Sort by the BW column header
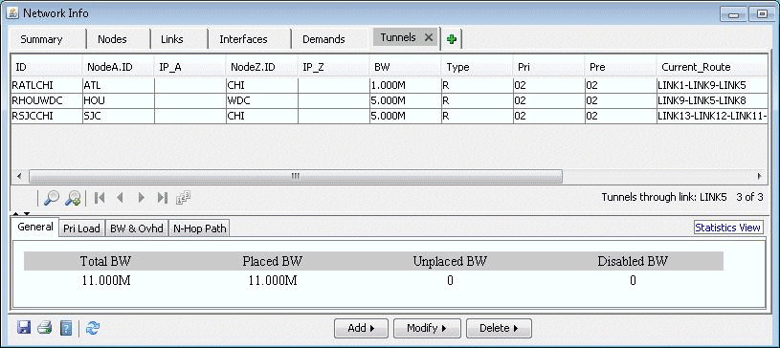This screenshot has height=348, width=780. (x=405, y=67)
